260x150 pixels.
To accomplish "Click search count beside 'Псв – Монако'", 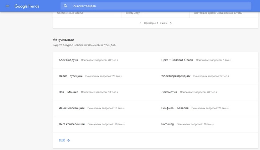I will [x=100, y=92].
